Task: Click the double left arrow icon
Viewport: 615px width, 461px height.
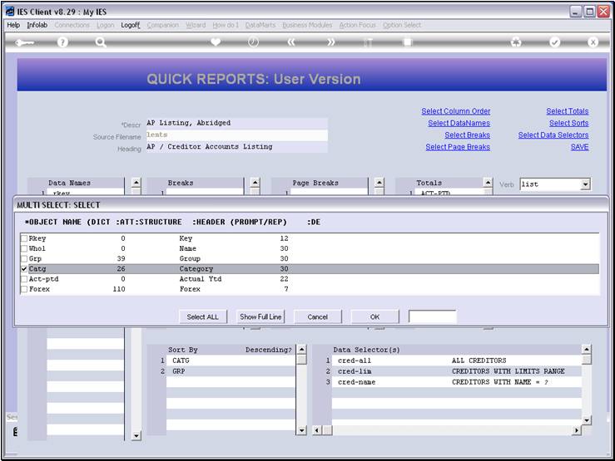Action: coord(291,42)
